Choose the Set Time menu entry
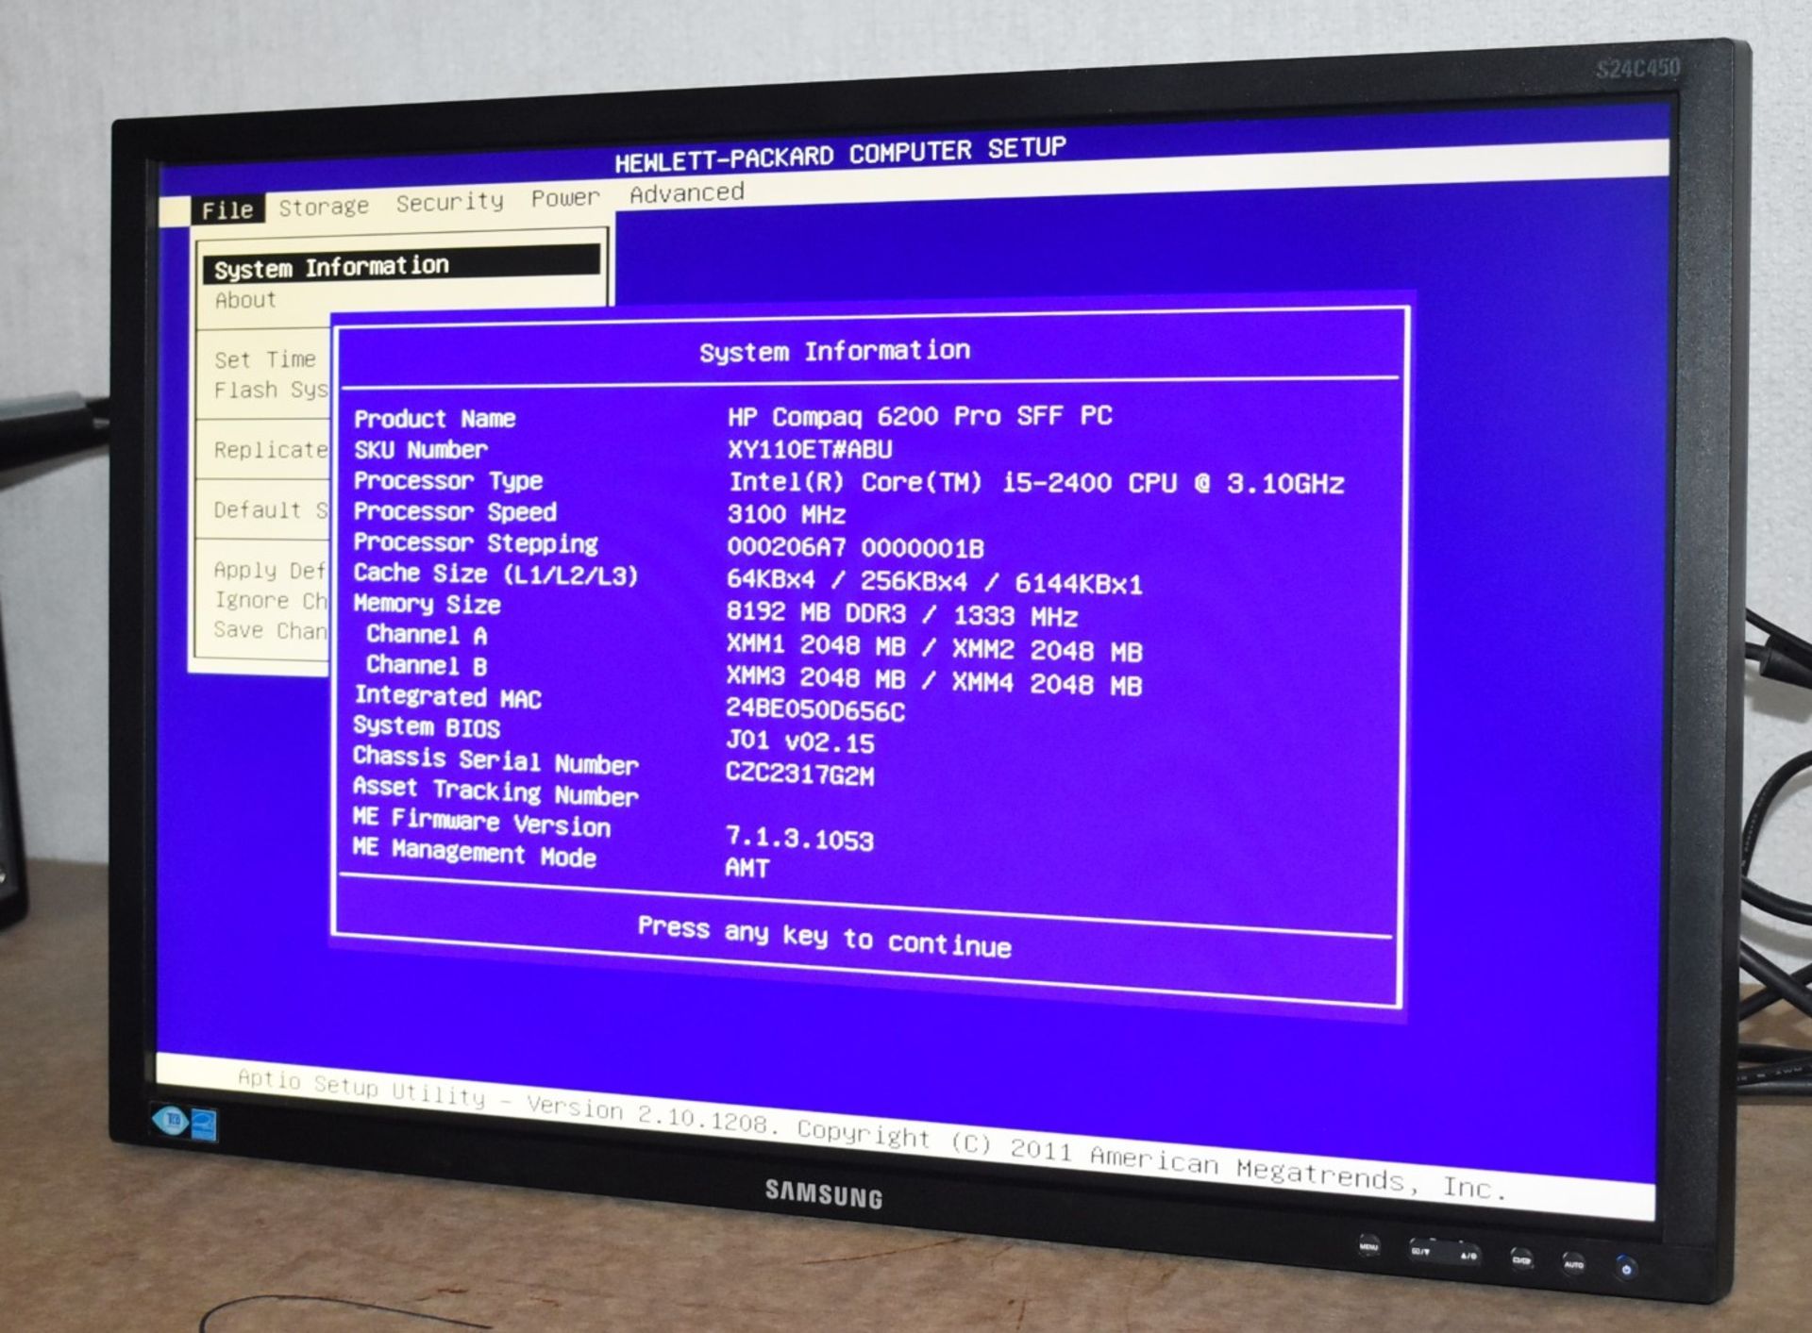Viewport: 1812px width, 1333px height. 265,359
